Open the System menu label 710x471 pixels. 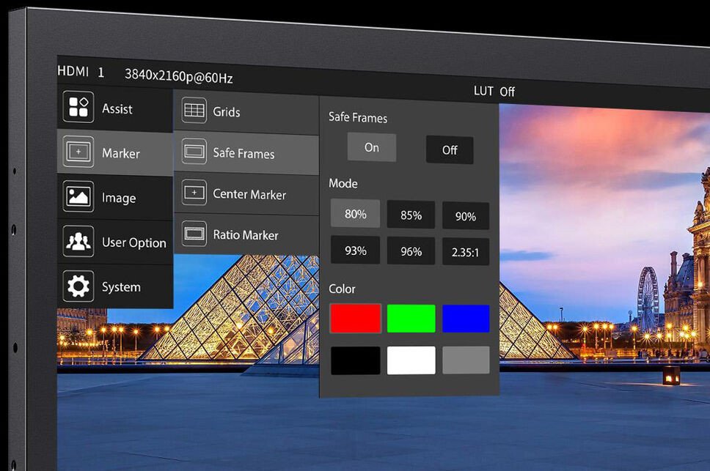point(121,287)
